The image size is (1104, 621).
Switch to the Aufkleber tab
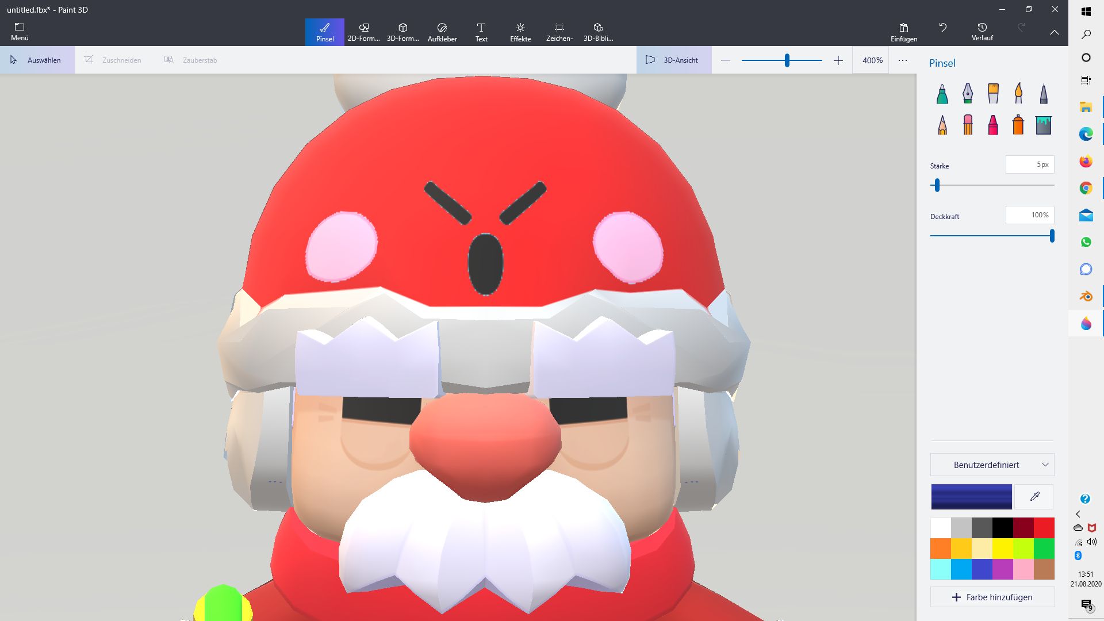(x=442, y=32)
